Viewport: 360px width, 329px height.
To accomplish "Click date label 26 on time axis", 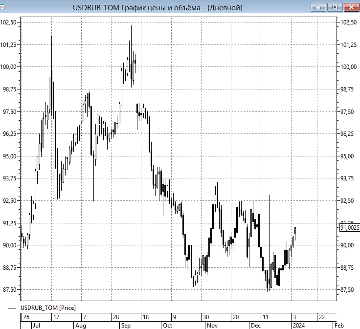I will (26, 317).
